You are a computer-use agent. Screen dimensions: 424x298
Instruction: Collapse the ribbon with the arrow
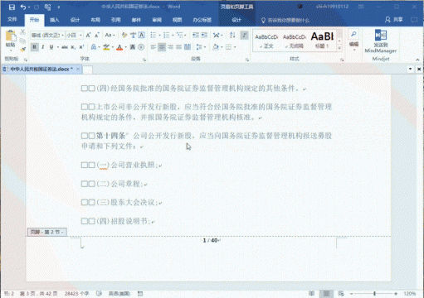(x=417, y=60)
